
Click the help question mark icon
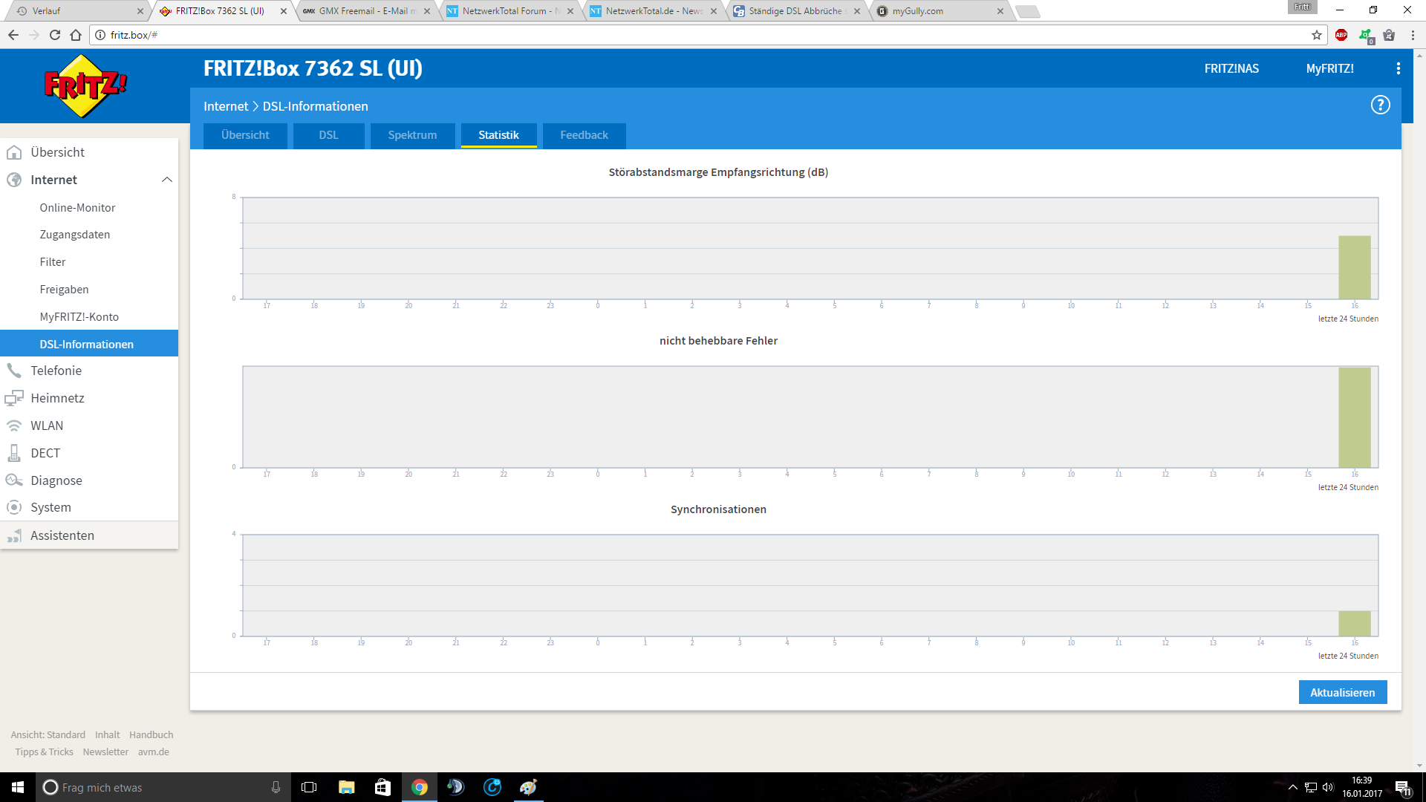pyautogui.click(x=1380, y=105)
